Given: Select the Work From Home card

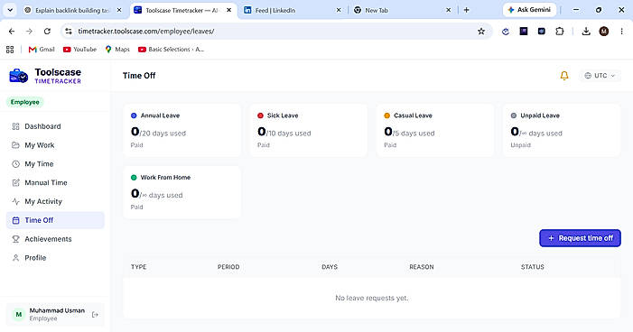Looking at the screenshot, I should (182, 192).
